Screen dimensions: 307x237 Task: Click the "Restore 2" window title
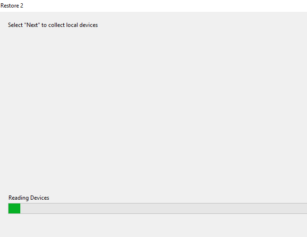click(12, 6)
